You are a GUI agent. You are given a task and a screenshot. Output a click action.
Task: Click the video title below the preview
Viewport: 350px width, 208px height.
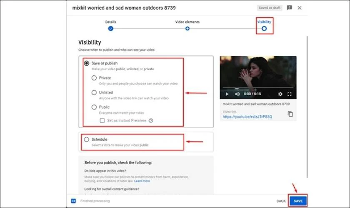pyautogui.click(x=256, y=104)
